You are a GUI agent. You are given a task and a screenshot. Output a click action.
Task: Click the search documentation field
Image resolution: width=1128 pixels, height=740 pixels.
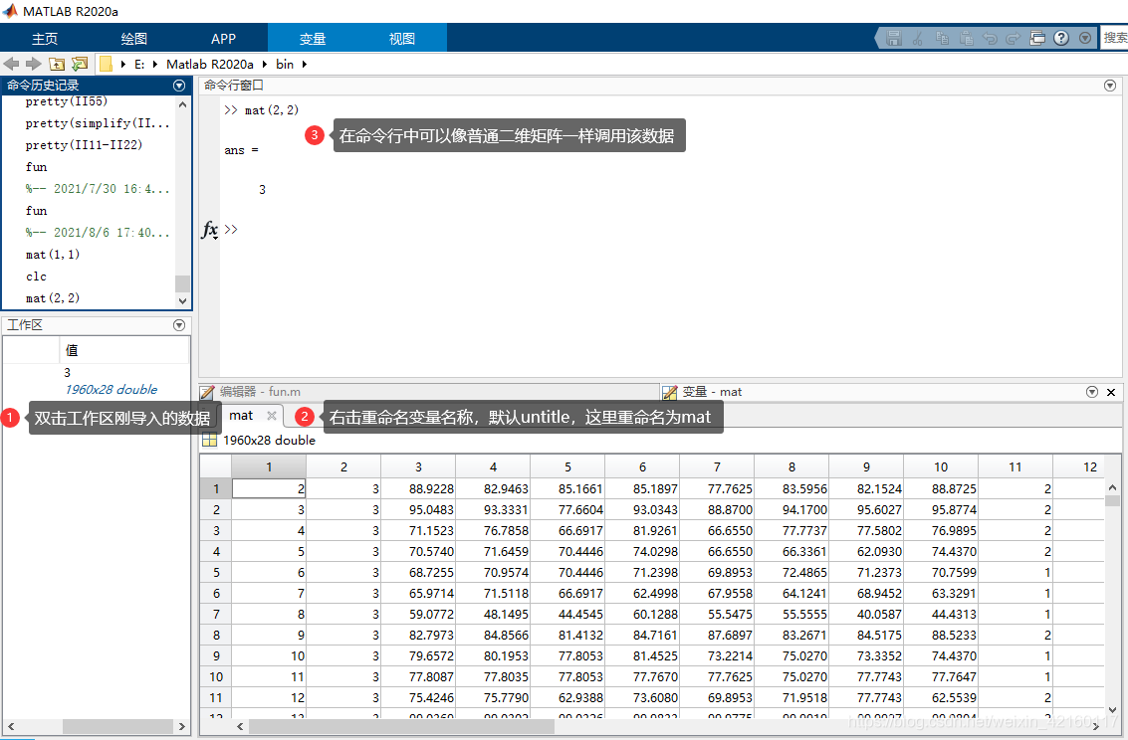[1114, 38]
